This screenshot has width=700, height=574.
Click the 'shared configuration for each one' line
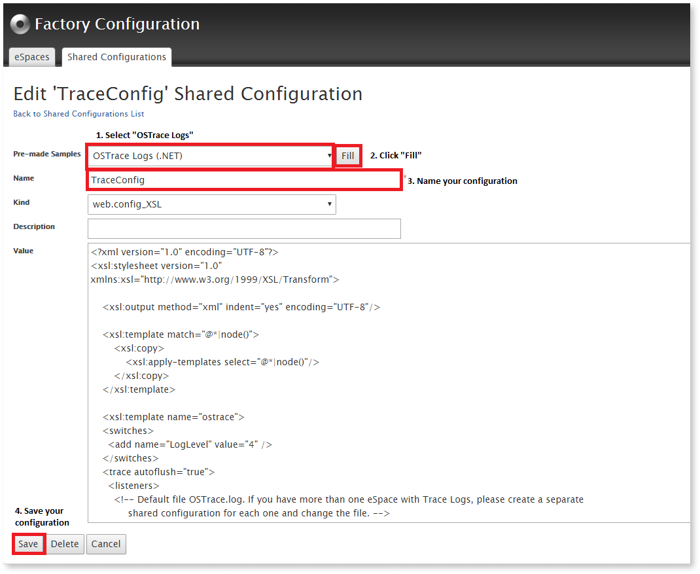[259, 513]
